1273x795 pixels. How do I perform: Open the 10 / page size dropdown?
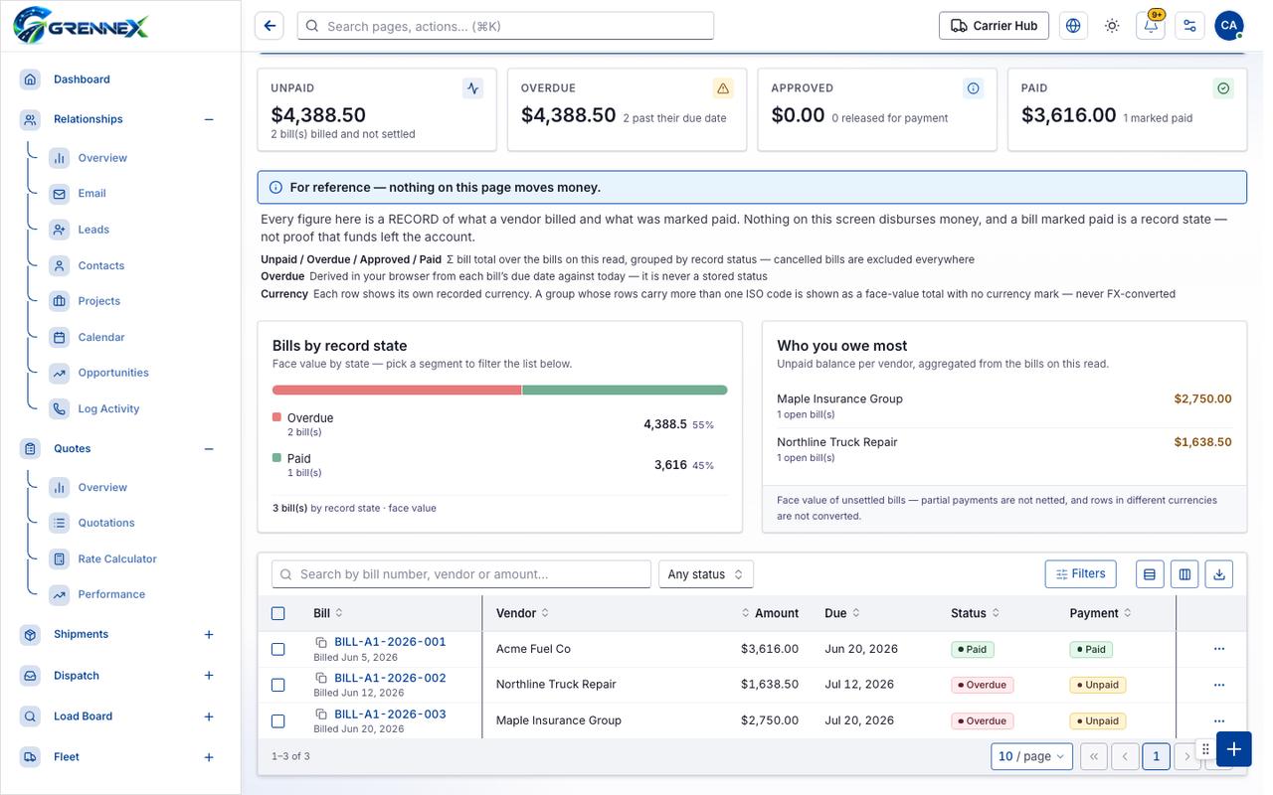[1032, 756]
